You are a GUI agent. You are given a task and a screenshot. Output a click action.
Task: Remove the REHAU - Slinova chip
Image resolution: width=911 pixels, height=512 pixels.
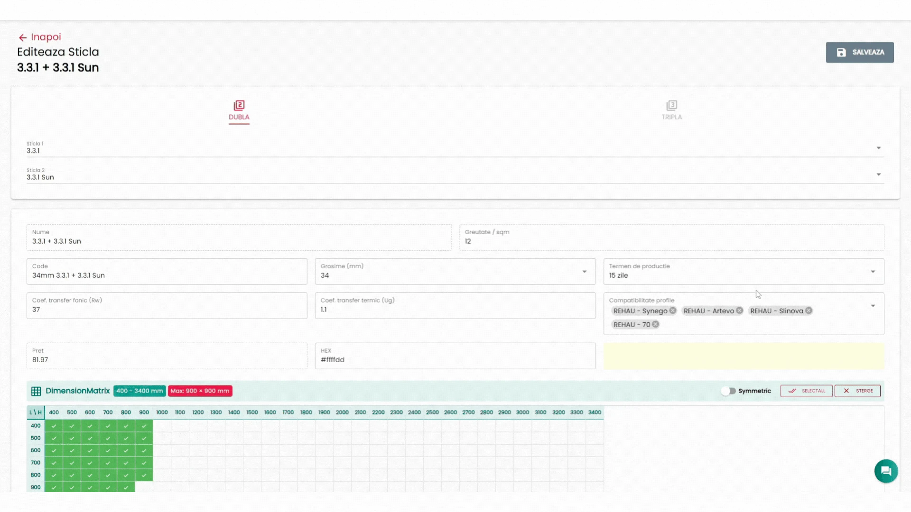click(x=809, y=311)
